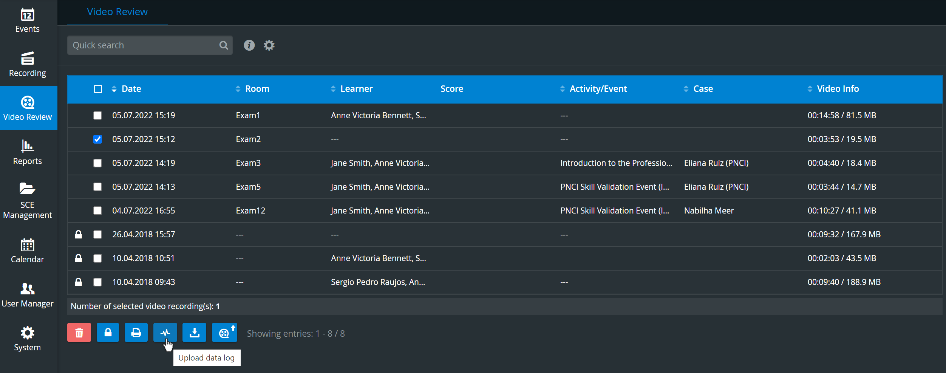Download selected video with download icon
This screenshot has height=373, width=946.
click(x=194, y=333)
